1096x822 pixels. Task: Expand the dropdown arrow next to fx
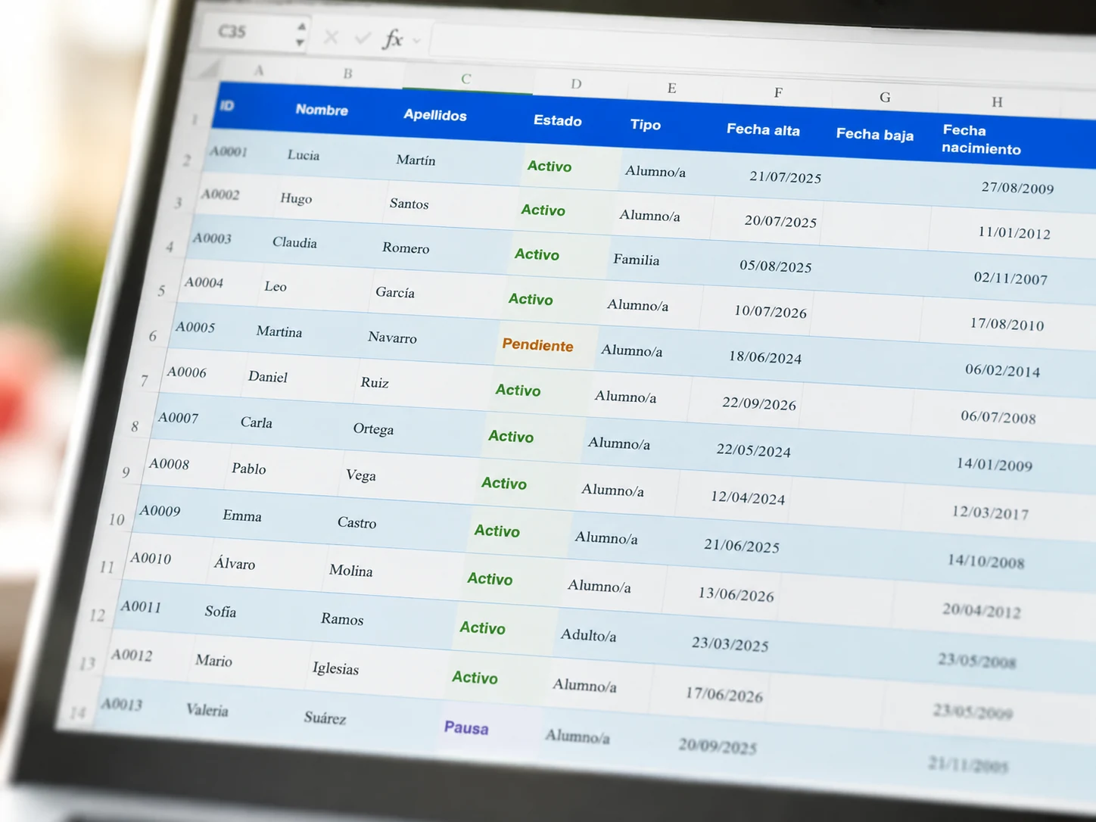coord(416,41)
